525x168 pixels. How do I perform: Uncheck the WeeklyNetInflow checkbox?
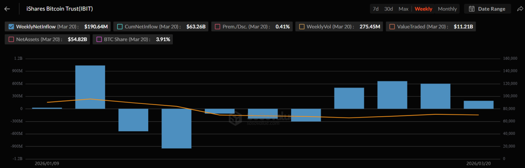click(x=11, y=27)
